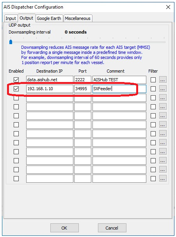
Task: Focus the SXFeeder comment field
Action: pyautogui.click(x=119, y=89)
